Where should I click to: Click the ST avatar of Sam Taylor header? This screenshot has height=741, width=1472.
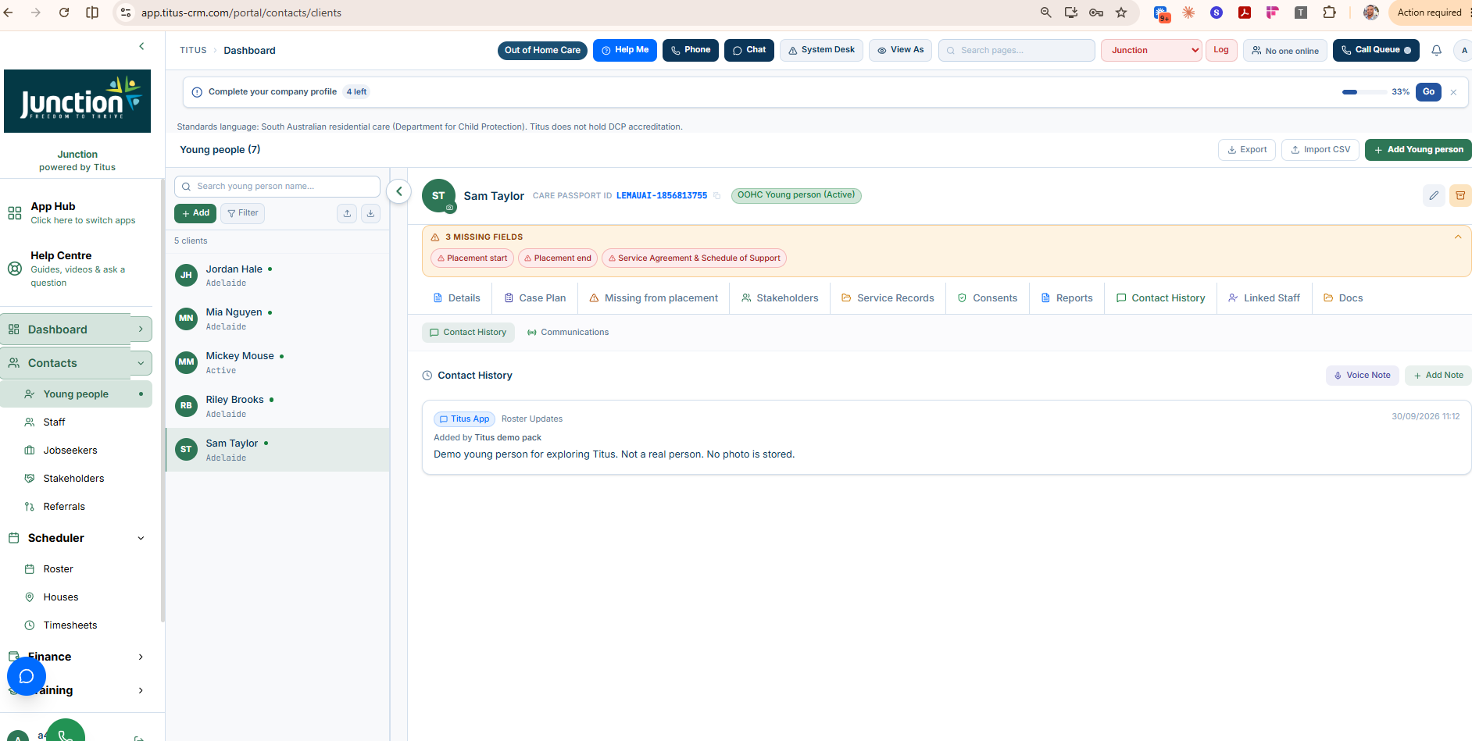438,196
